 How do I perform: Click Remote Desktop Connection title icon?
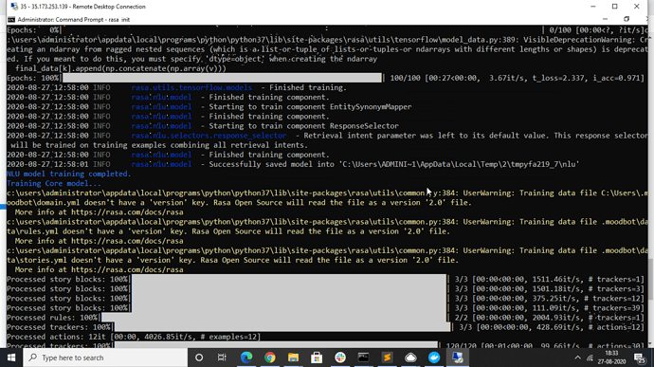click(14, 7)
